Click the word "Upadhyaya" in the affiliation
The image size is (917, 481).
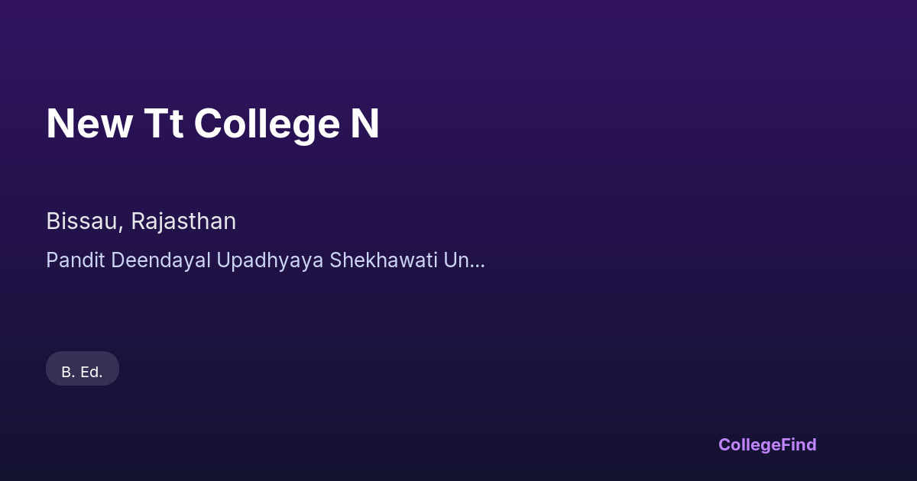[271, 260]
